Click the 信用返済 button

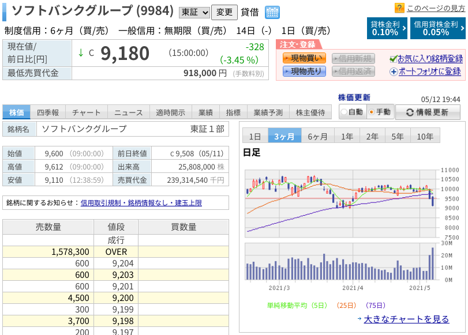pyautogui.click(x=353, y=71)
